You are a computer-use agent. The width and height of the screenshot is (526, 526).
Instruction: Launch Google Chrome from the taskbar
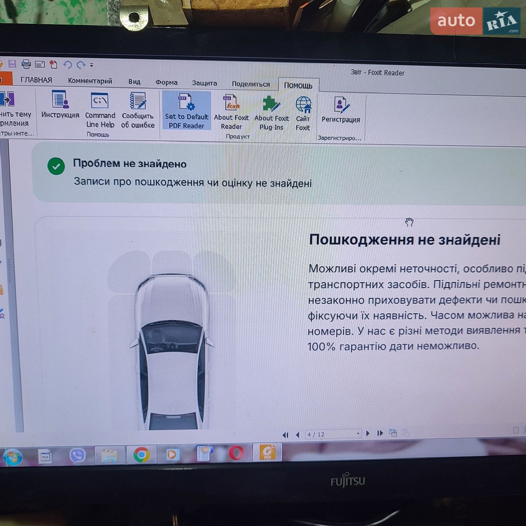coord(142,455)
